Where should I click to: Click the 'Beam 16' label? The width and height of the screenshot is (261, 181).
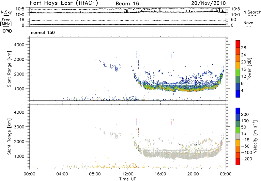[x=127, y=4]
